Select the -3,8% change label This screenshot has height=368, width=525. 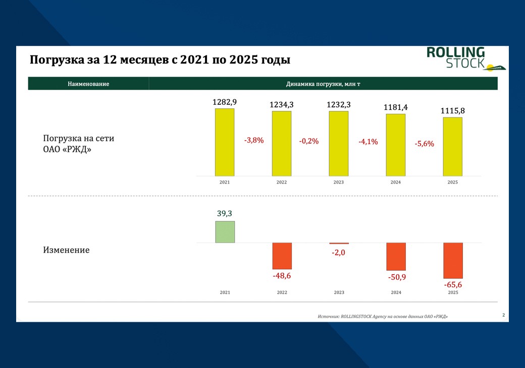(x=254, y=141)
